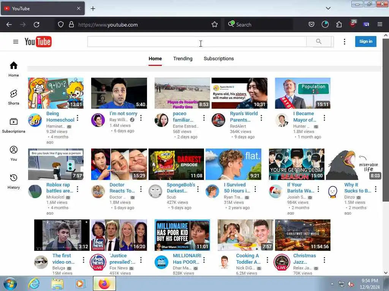Open options menu for Being Homeschool video
This screenshot has height=291, width=389.
pyautogui.click(x=77, y=118)
